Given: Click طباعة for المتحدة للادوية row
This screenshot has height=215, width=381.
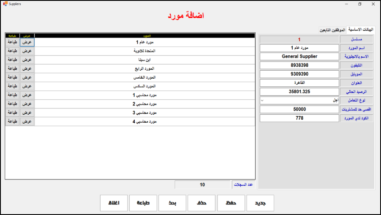Looking at the screenshot, I should pos(12,51).
